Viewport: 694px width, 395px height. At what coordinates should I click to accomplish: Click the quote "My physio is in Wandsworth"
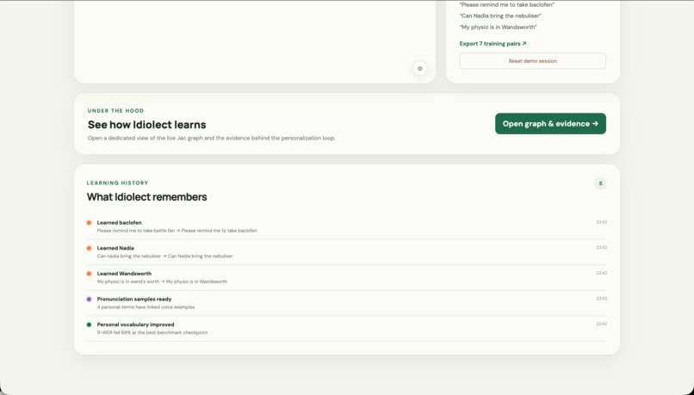pyautogui.click(x=499, y=28)
